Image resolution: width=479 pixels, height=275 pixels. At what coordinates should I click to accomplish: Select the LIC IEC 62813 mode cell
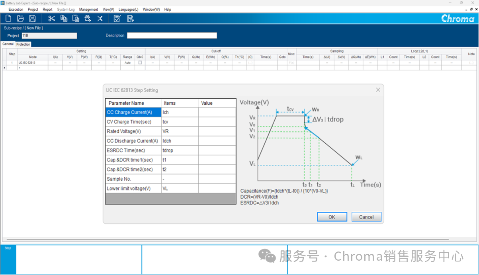click(33, 62)
